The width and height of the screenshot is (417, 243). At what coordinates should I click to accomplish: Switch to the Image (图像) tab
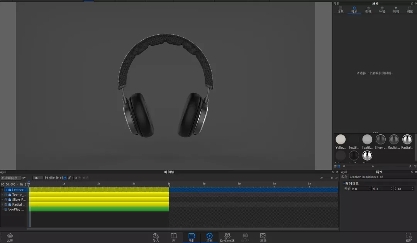click(410, 10)
